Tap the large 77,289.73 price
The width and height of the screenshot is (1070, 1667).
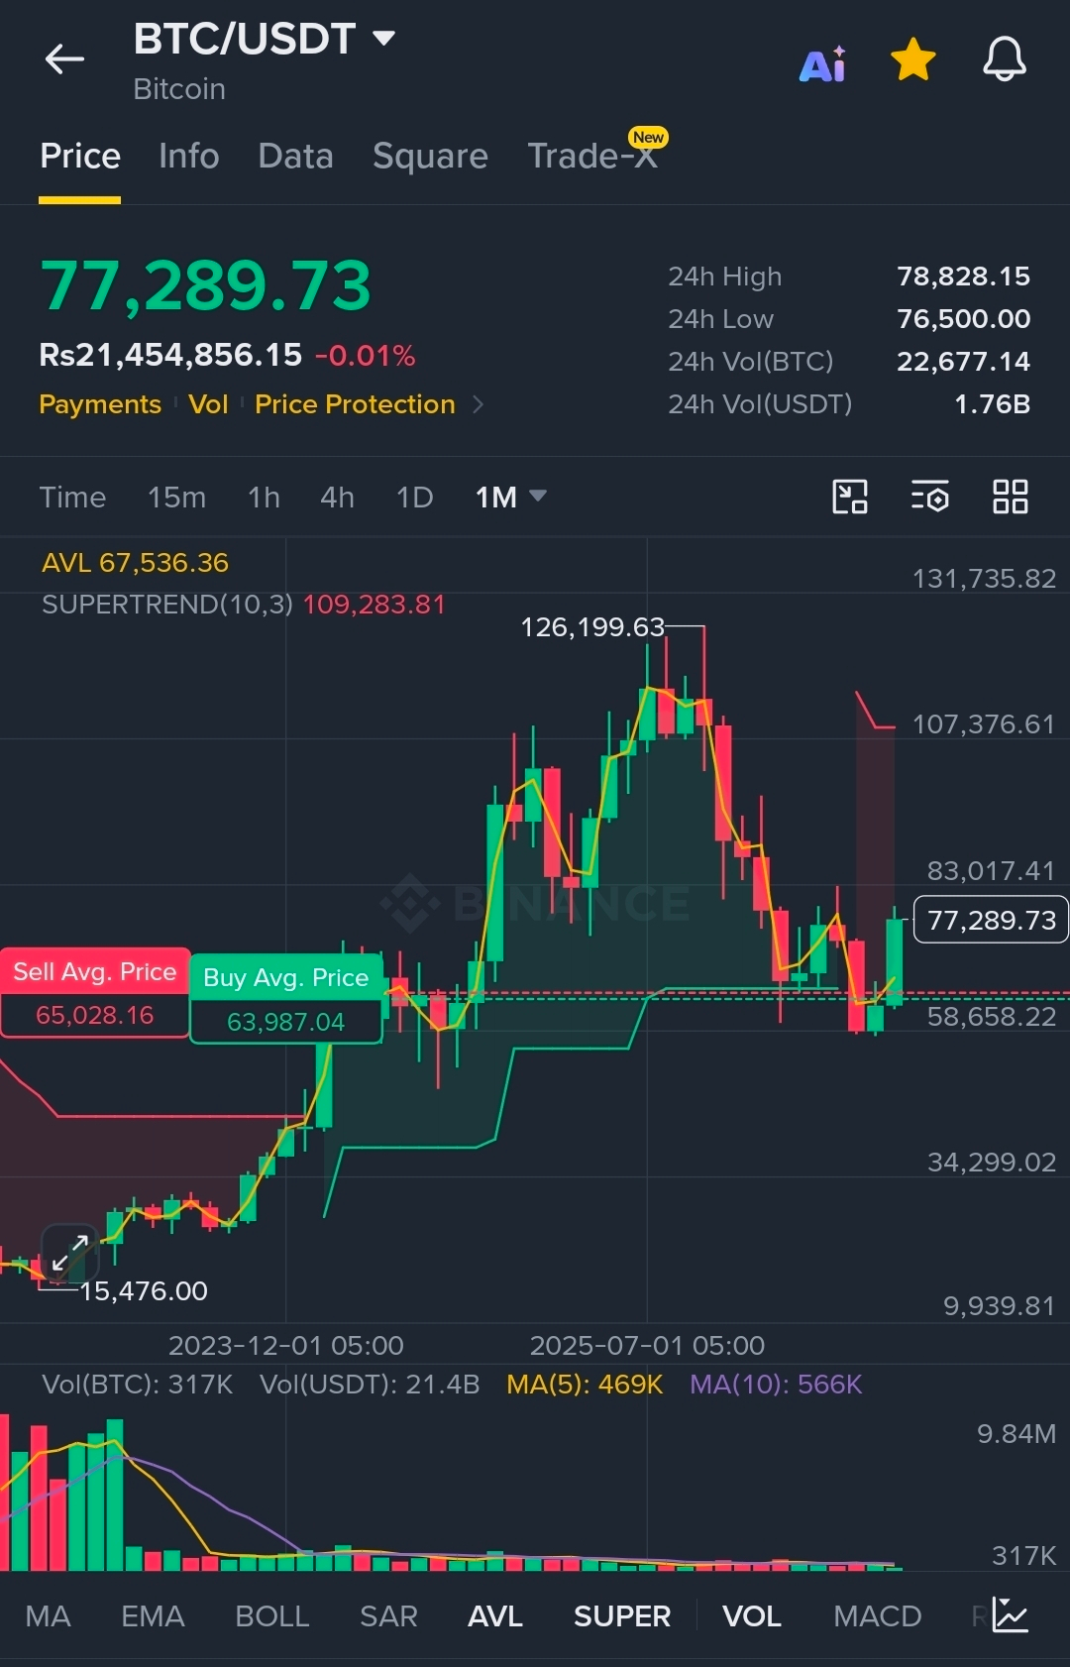click(205, 285)
